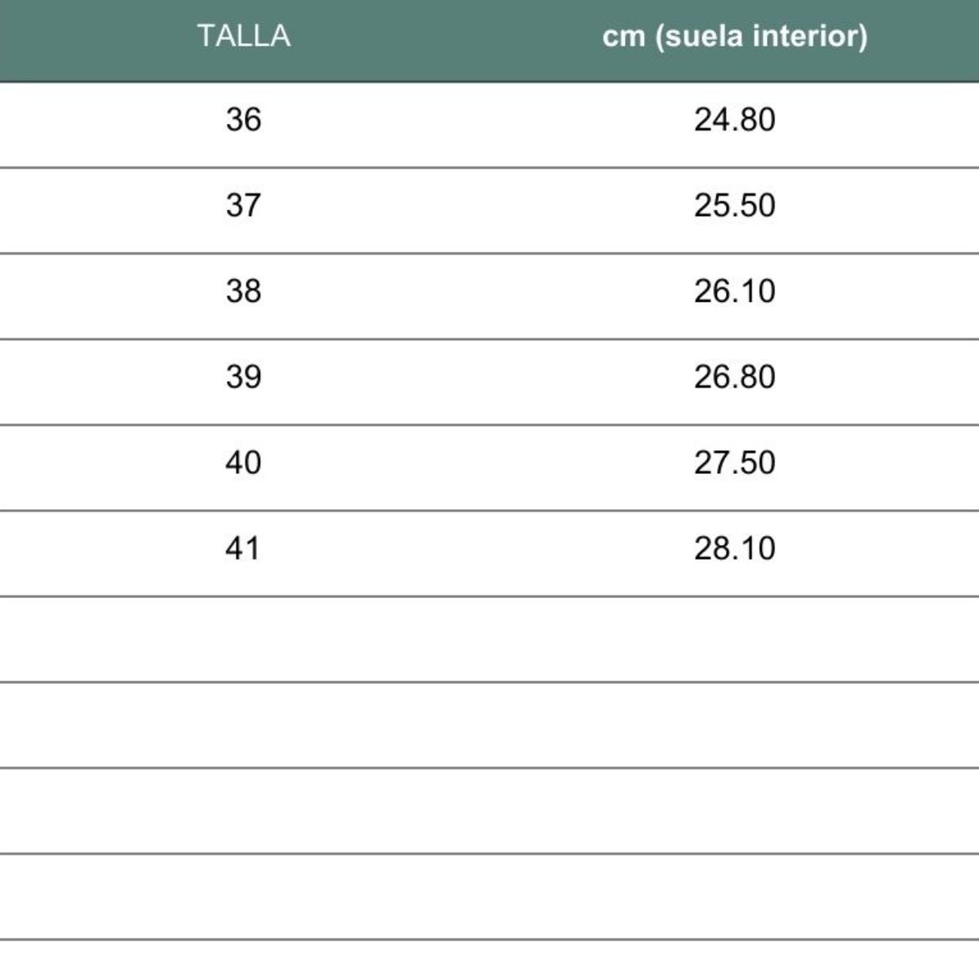Choose the size 41 cell
This screenshot has width=979, height=979.
(x=243, y=548)
